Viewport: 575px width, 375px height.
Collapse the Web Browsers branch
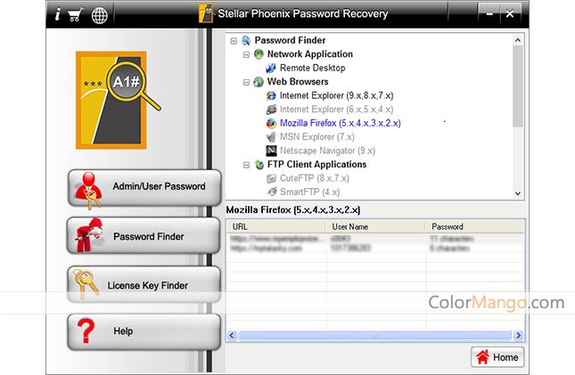246,82
